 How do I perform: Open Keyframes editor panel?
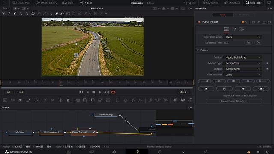tap(210, 3)
